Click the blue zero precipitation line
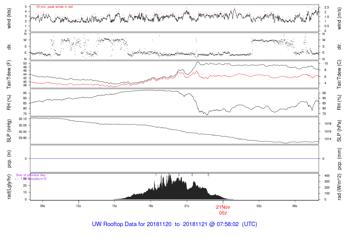 pos(174,158)
